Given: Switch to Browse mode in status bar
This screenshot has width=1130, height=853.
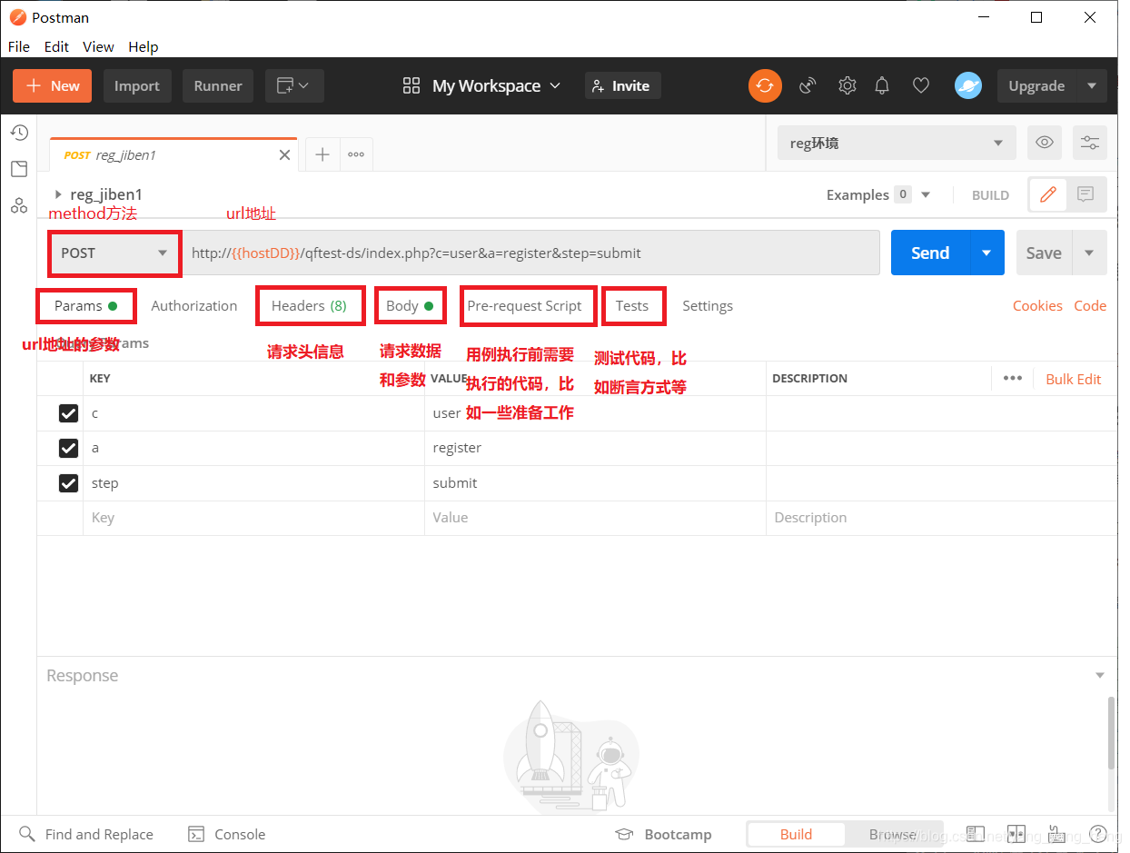Looking at the screenshot, I should coord(893,834).
